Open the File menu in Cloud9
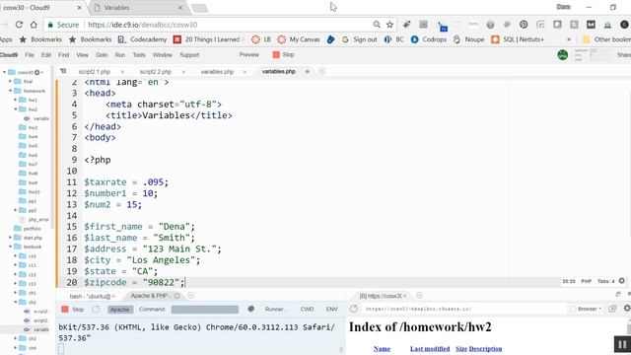 click(x=30, y=55)
